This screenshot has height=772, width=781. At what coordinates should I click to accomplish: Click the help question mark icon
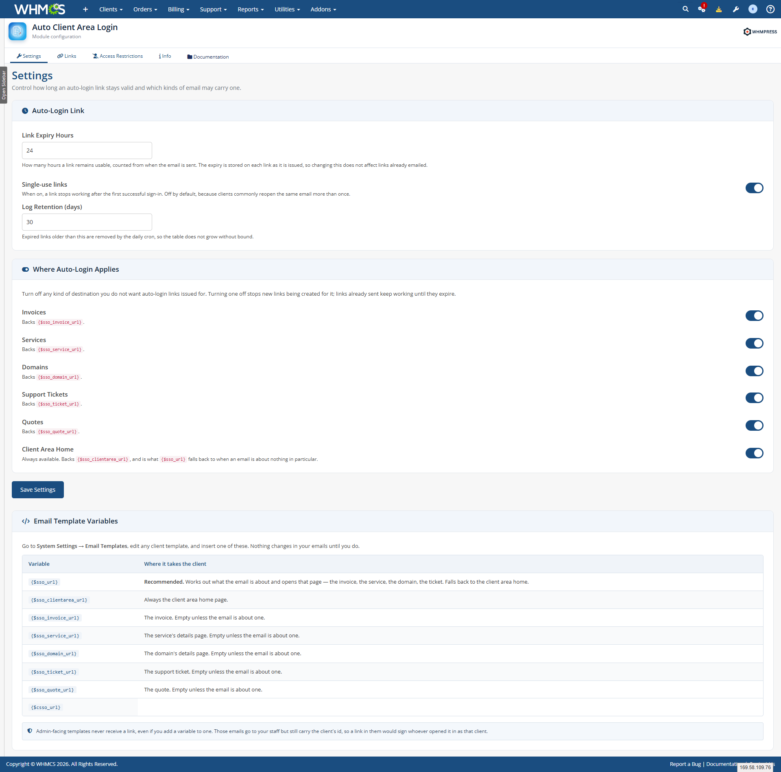(770, 9)
